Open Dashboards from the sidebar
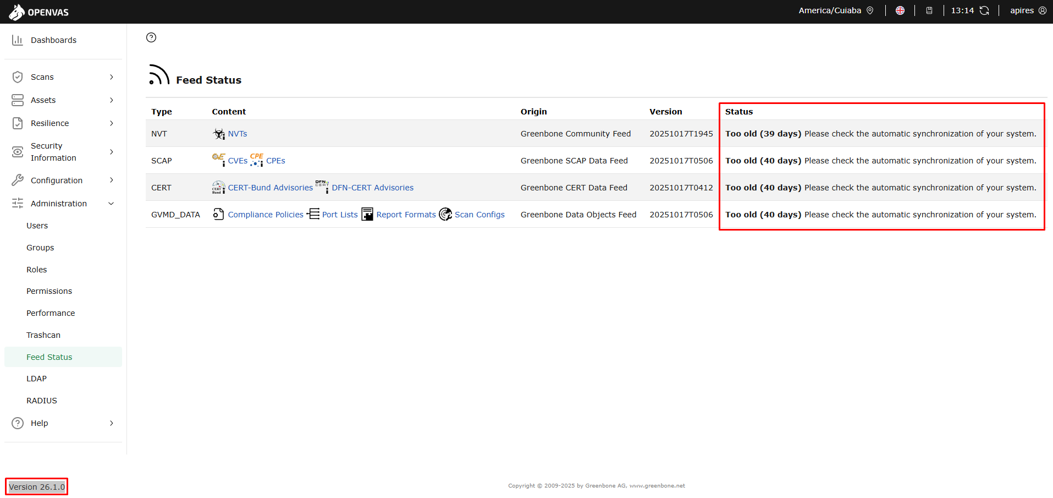This screenshot has width=1053, height=498. (53, 40)
